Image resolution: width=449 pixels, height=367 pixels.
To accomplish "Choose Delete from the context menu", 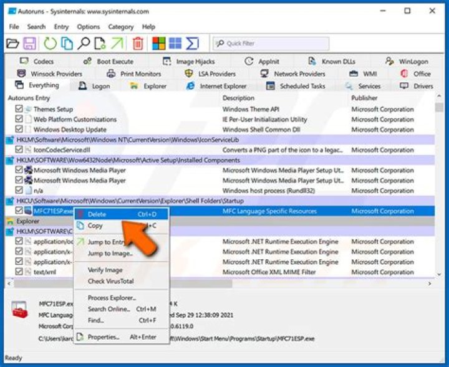I will pyautogui.click(x=97, y=214).
